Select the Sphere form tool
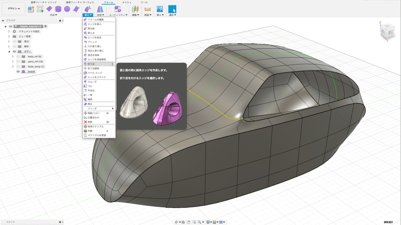 (67, 9)
